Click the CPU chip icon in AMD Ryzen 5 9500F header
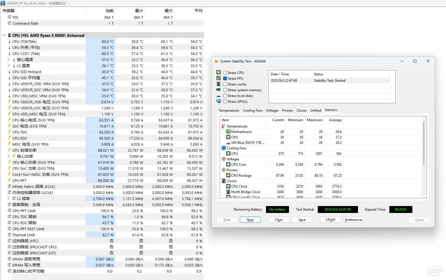Viewport: 446px width, 280px height. pyautogui.click(x=9, y=35)
